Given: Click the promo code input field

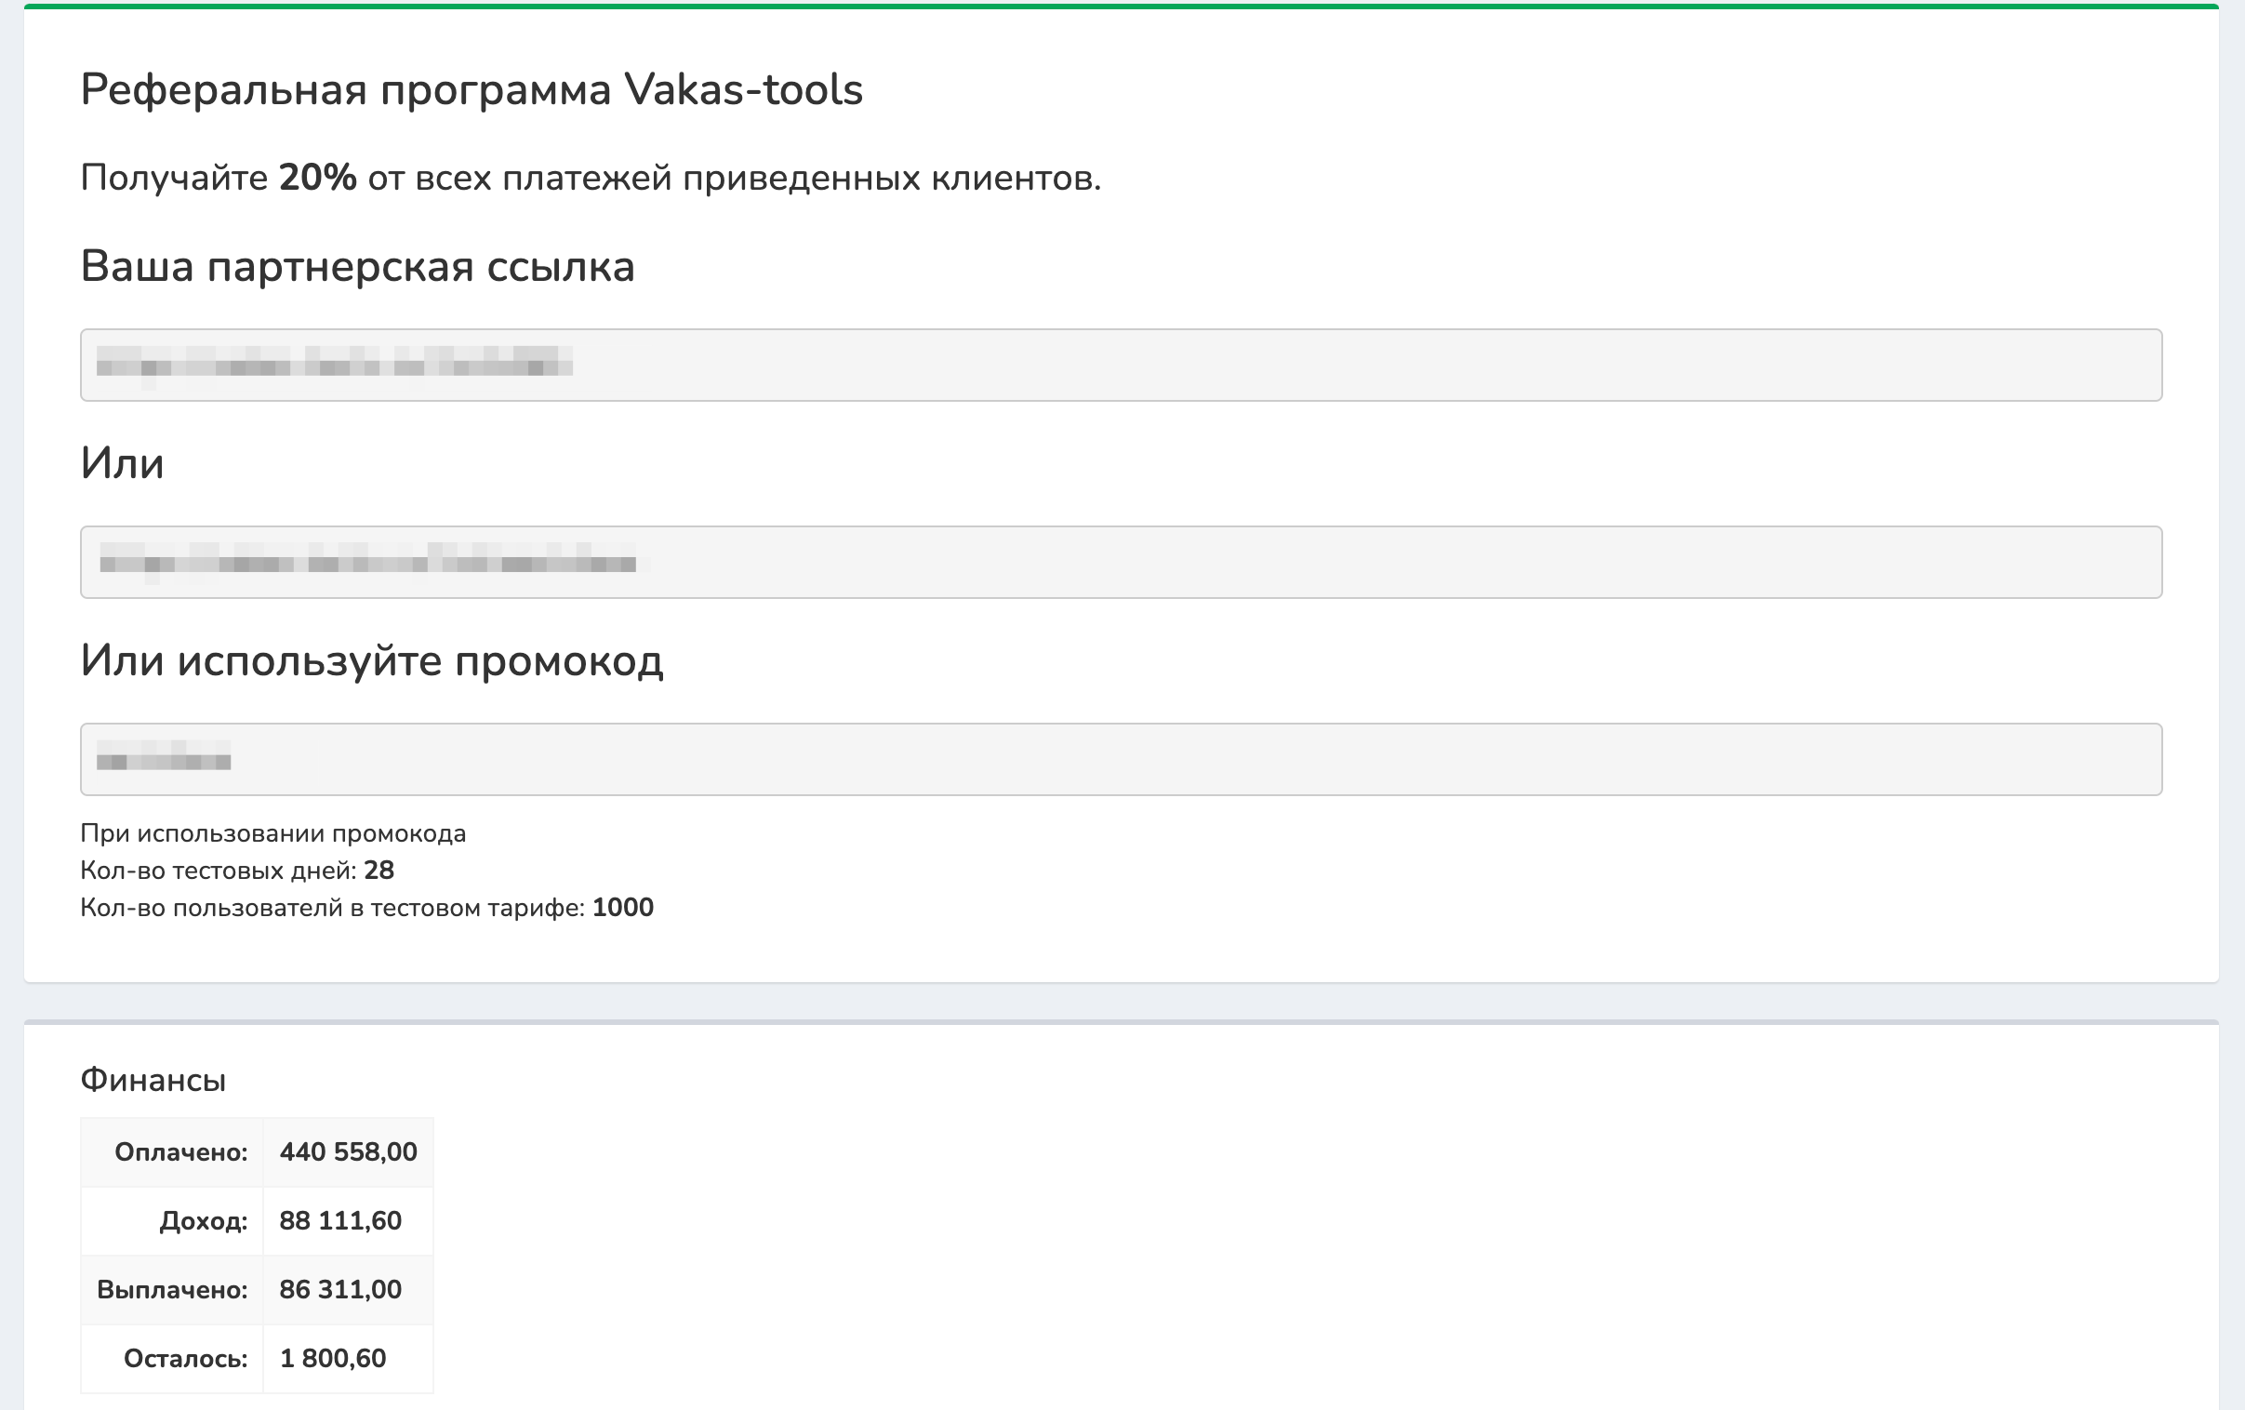Looking at the screenshot, I should point(1121,759).
